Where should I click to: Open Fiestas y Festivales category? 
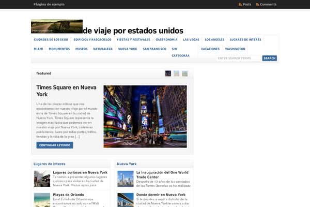[133, 40]
